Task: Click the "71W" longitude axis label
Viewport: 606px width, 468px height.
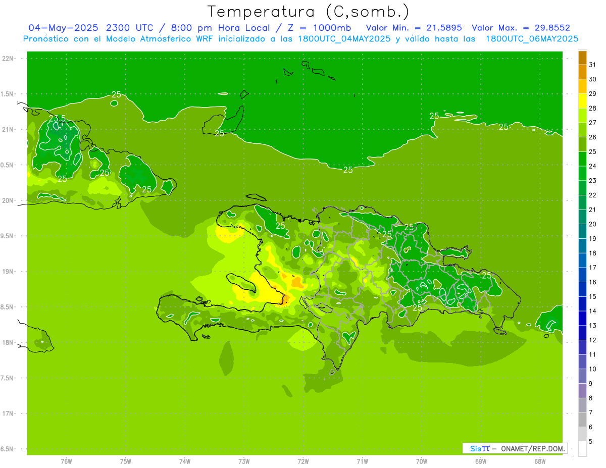Action: [x=362, y=461]
